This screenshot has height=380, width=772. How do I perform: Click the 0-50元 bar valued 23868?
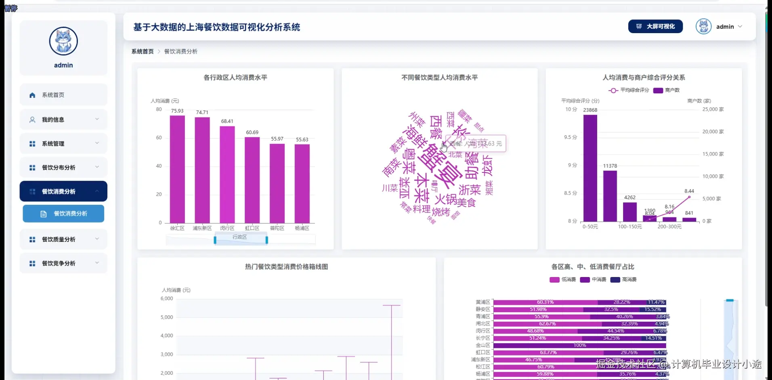pos(590,168)
